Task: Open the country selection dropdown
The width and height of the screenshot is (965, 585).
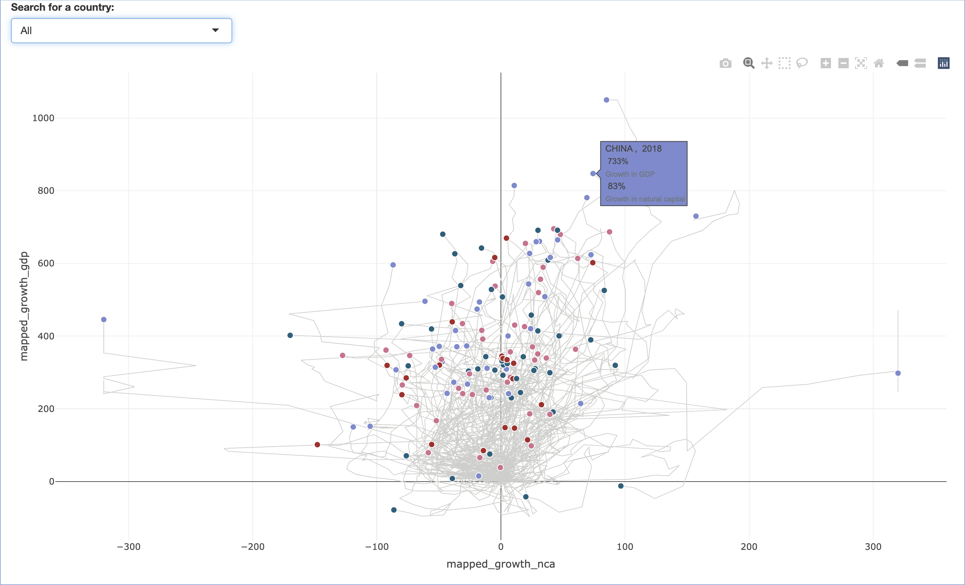Action: coord(121,30)
